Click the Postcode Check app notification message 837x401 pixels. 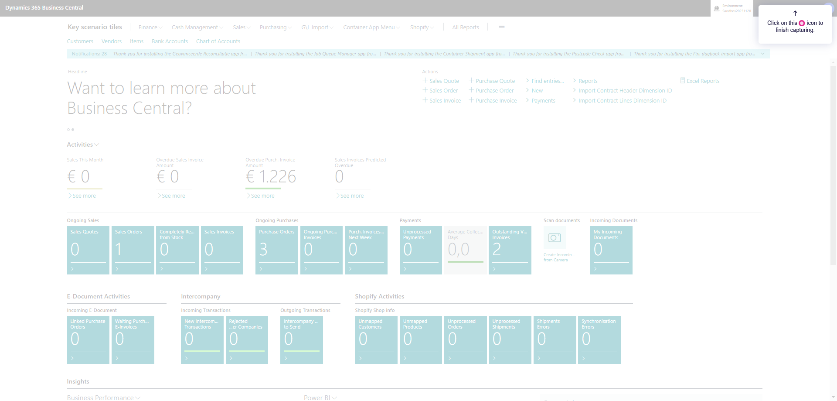[x=568, y=54]
